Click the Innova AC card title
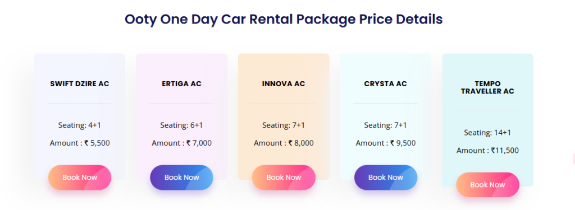The height and width of the screenshot is (210, 575). click(284, 84)
